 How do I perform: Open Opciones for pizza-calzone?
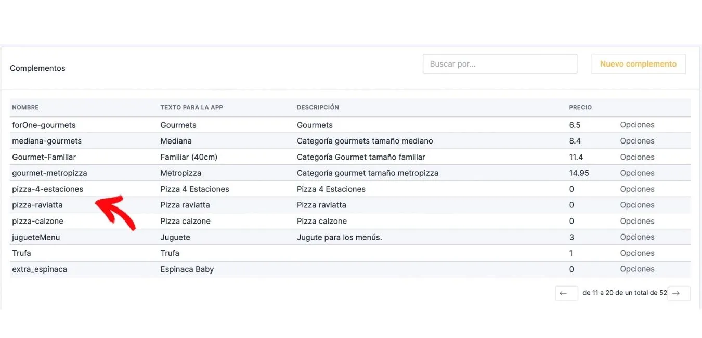[x=637, y=221]
